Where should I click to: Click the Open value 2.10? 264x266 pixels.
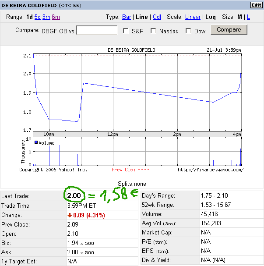[x=73, y=234]
